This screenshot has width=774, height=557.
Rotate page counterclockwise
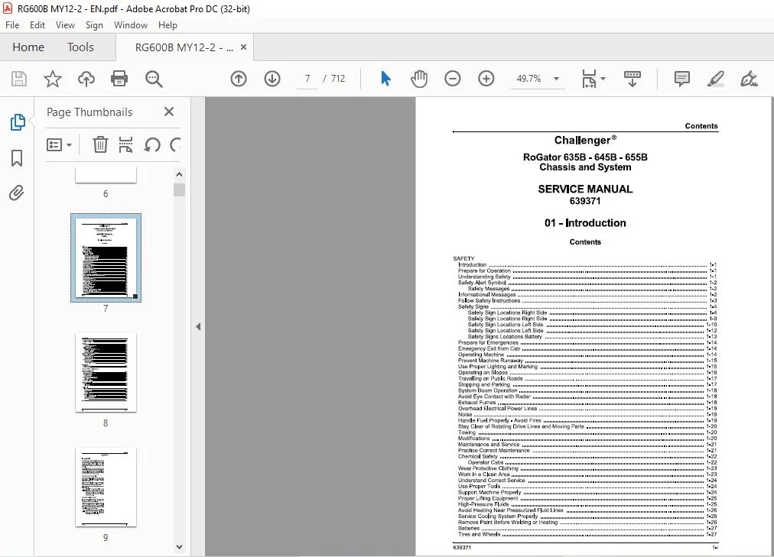pos(152,144)
